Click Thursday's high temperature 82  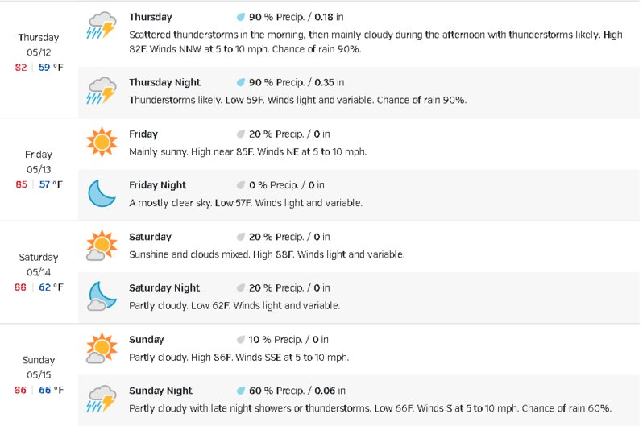pos(21,67)
